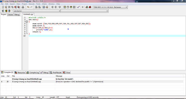Viewport: 186px width, 99px height.
Task: Open the TDM-GCC compiler selection dropdown
Action: tap(111, 7)
